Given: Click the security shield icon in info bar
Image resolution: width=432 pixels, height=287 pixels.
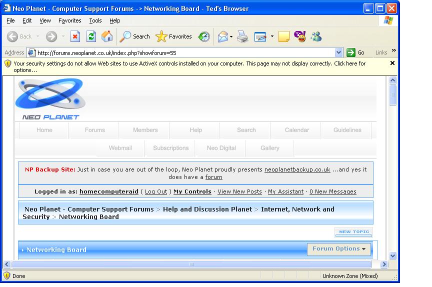Looking at the screenshot, I should click(7, 63).
